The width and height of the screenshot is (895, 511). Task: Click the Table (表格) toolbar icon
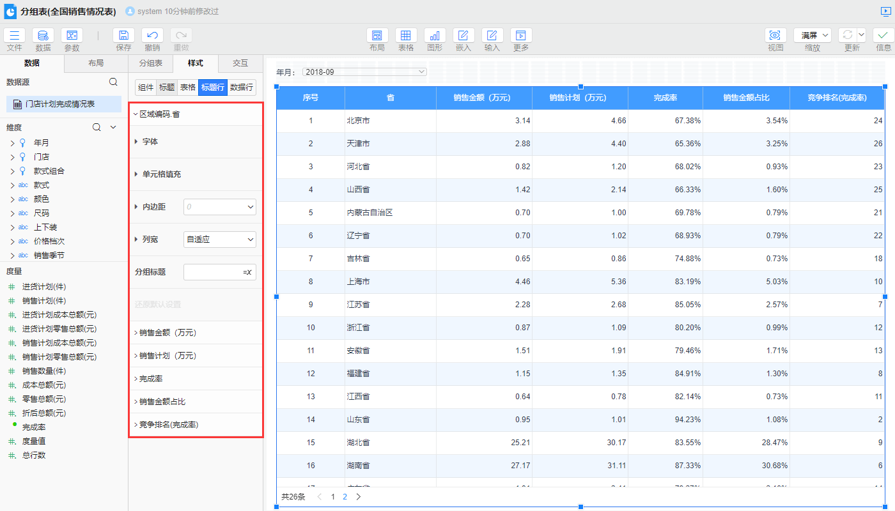click(406, 36)
